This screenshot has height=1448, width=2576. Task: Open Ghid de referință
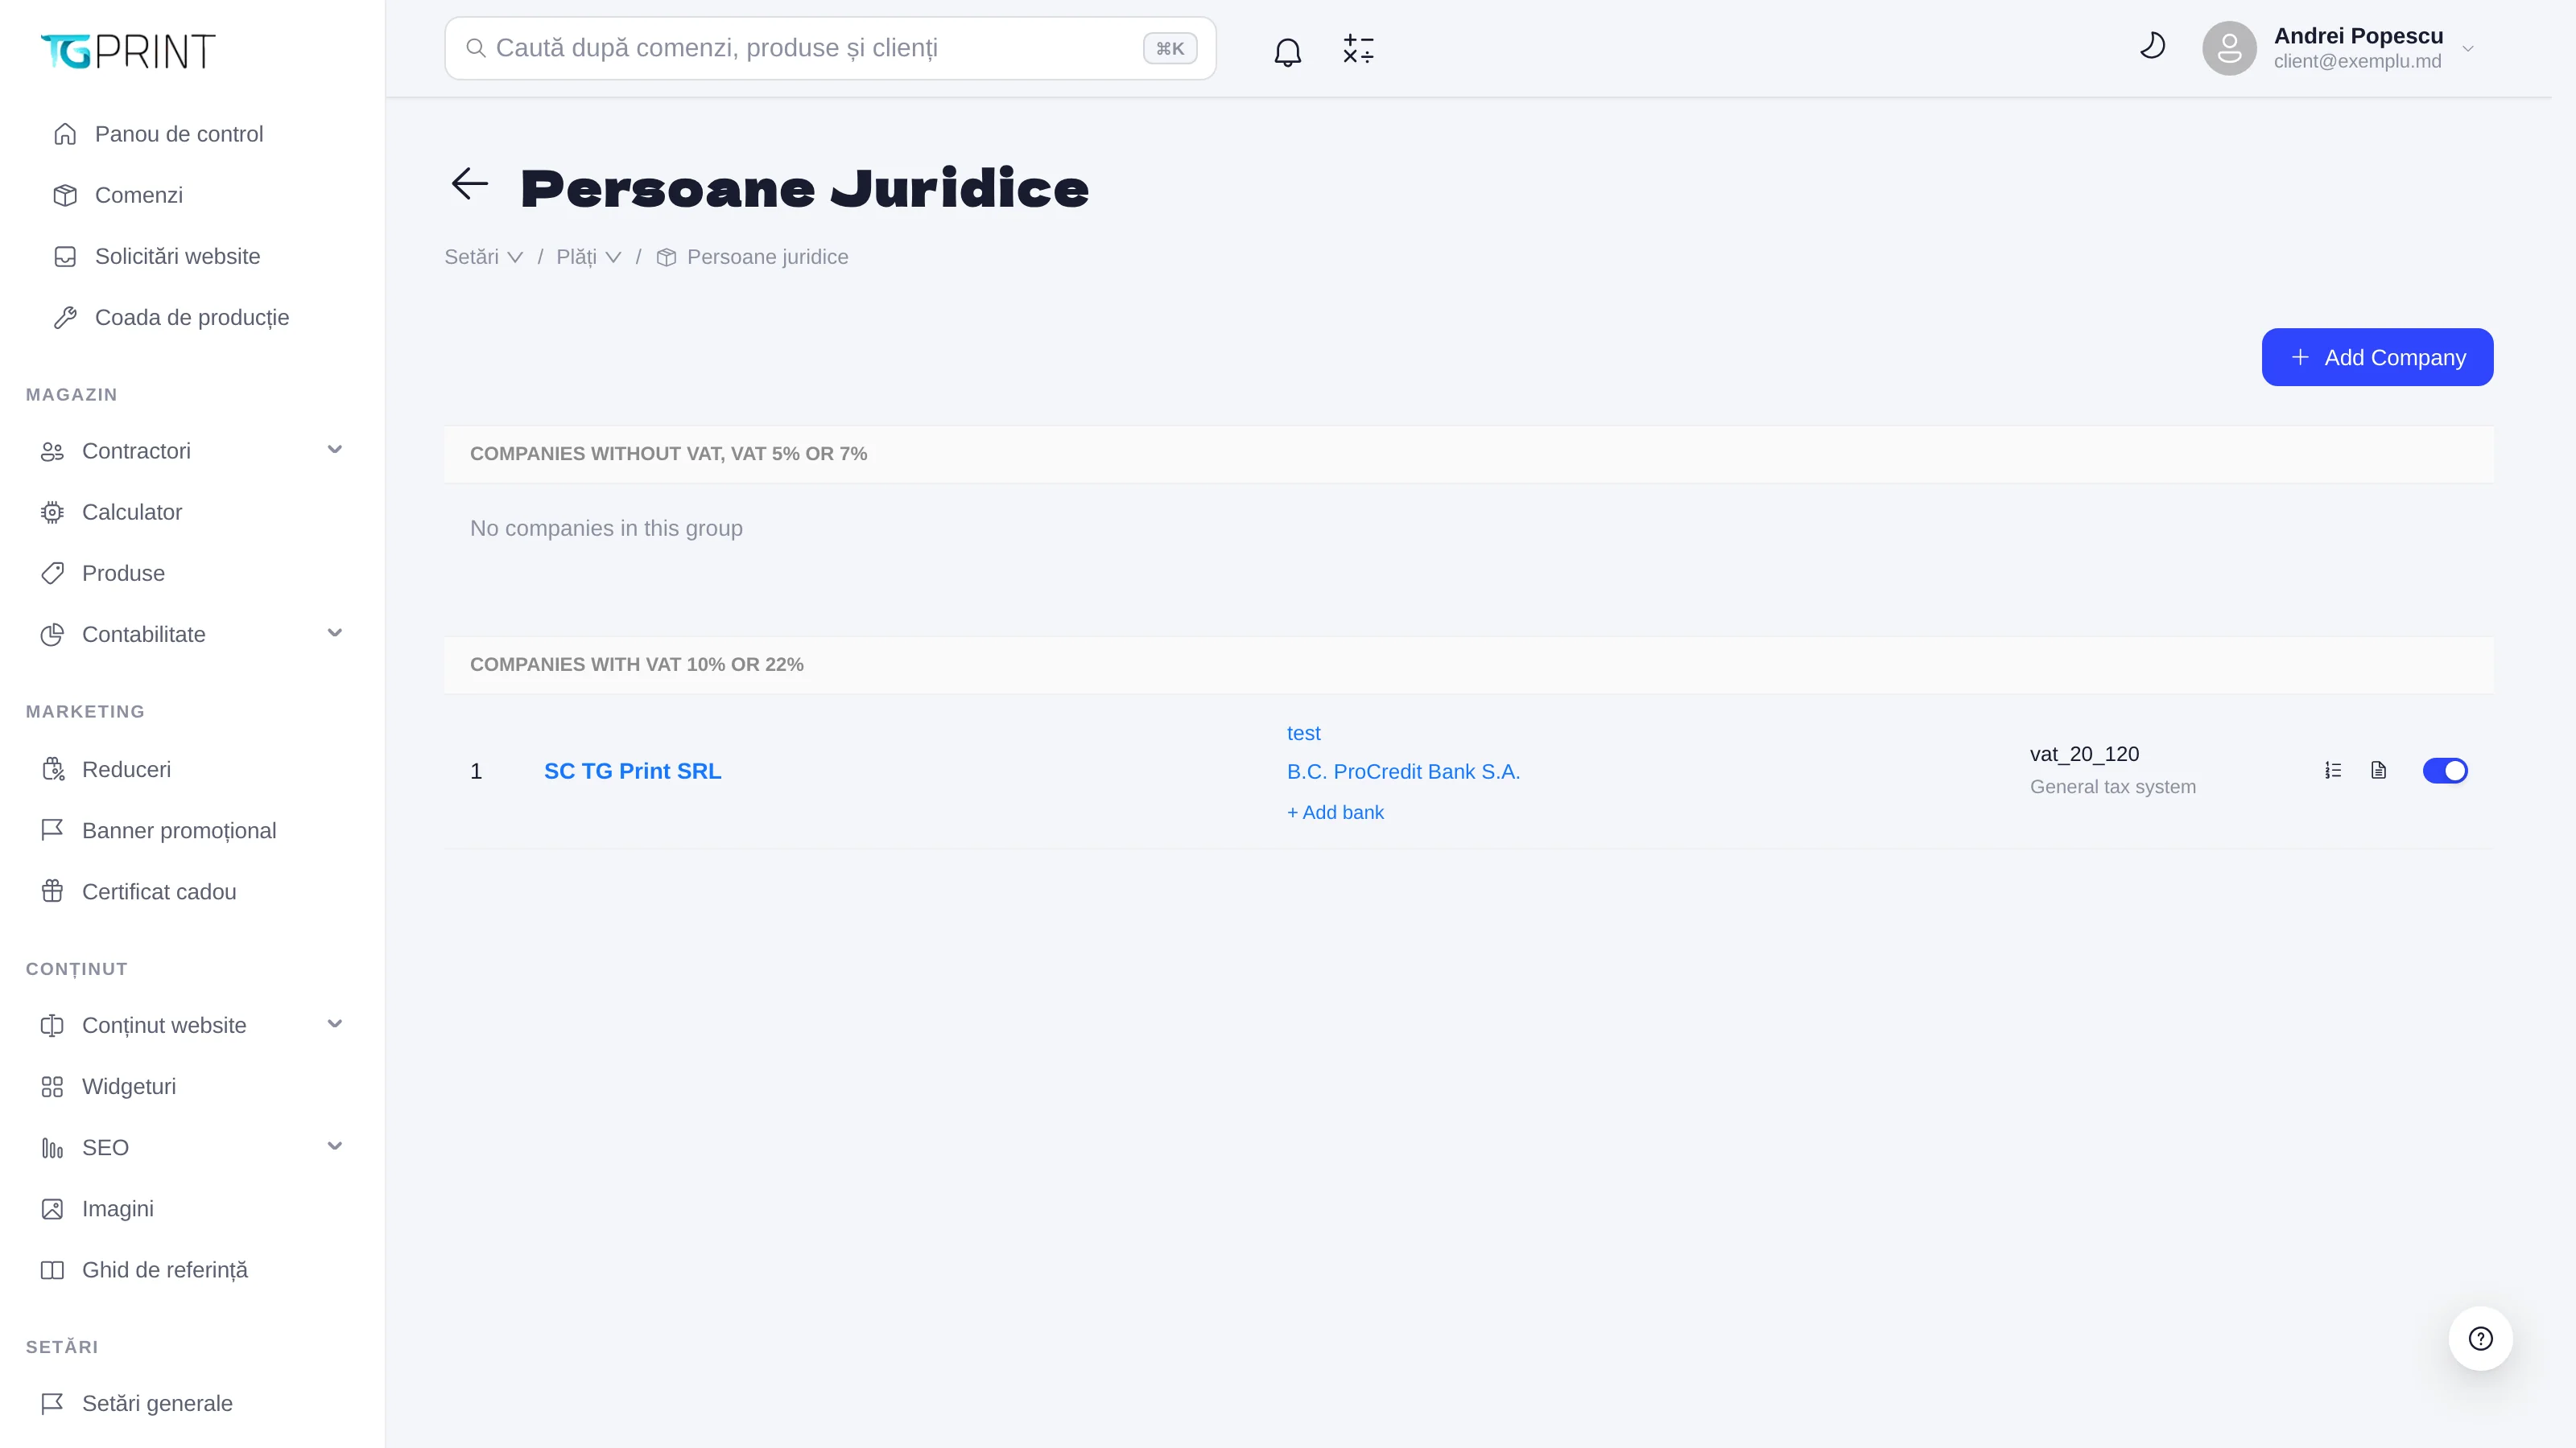click(165, 1270)
